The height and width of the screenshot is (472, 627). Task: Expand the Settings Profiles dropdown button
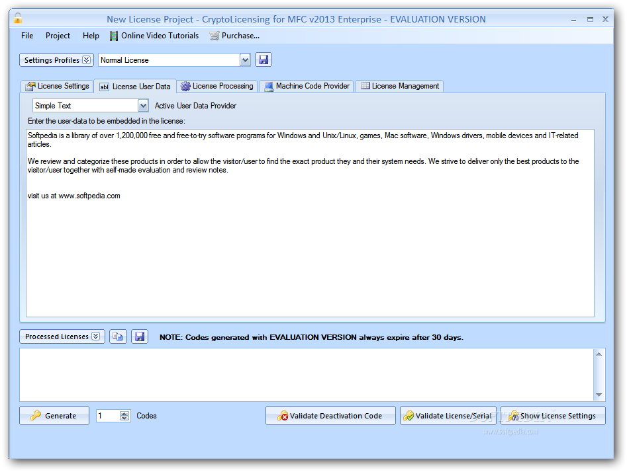pyautogui.click(x=56, y=60)
